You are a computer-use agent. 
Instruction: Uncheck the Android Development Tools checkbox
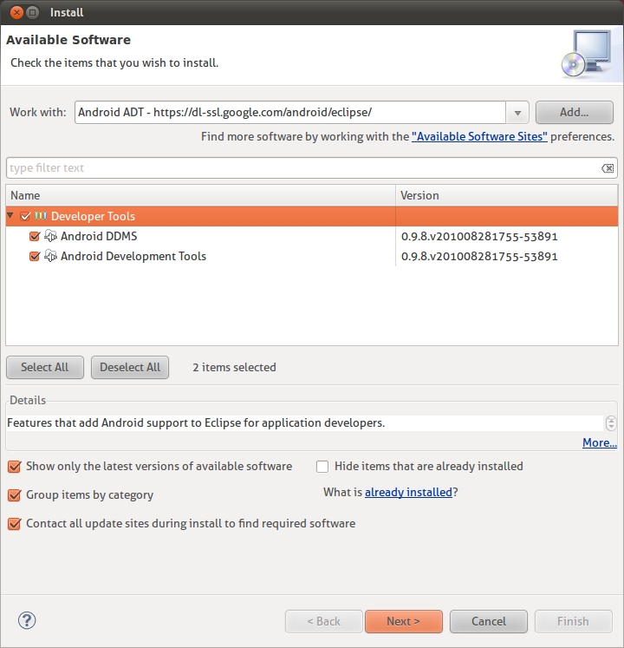(35, 256)
